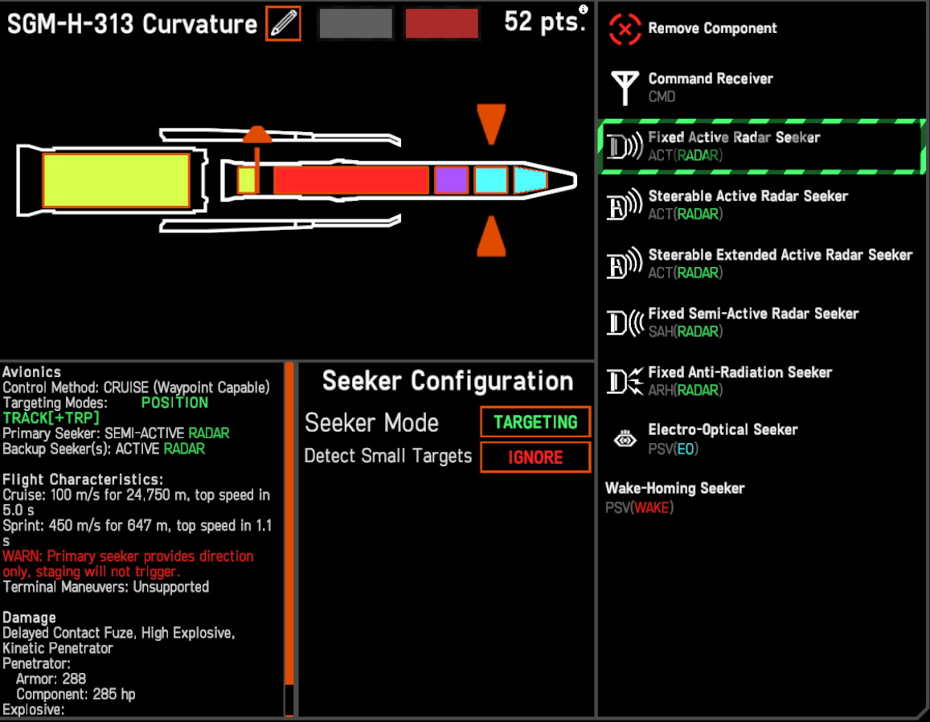Click the Remove Component X icon
930x722 pixels.
625,28
